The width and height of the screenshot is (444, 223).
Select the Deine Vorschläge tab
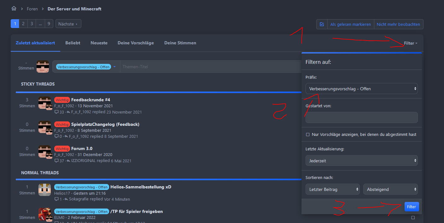click(x=136, y=43)
